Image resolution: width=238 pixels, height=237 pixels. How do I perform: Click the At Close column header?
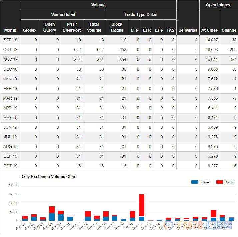[x=209, y=30]
